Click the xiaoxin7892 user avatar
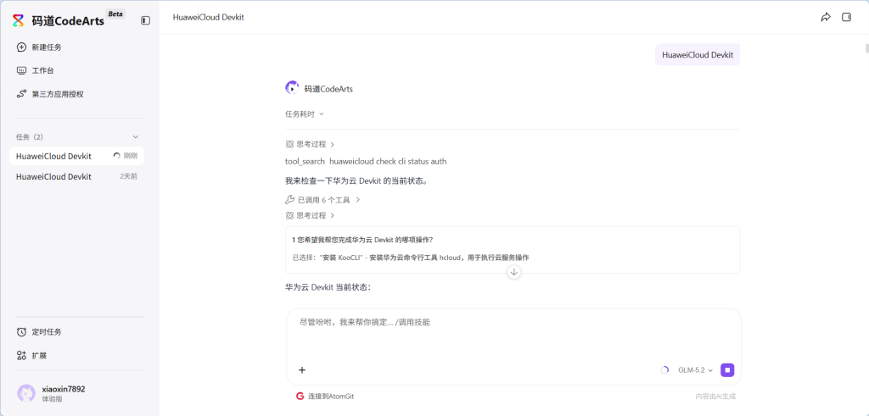The width and height of the screenshot is (869, 416). tap(26, 393)
